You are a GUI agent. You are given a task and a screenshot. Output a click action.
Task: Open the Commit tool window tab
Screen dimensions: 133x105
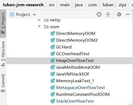pos(3,83)
